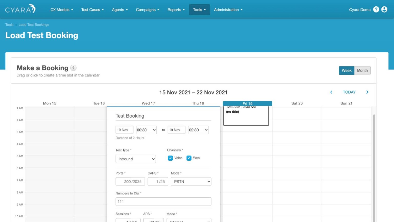Open the Test Type dropdown showing Inbound
The image size is (394, 222).
point(136,159)
